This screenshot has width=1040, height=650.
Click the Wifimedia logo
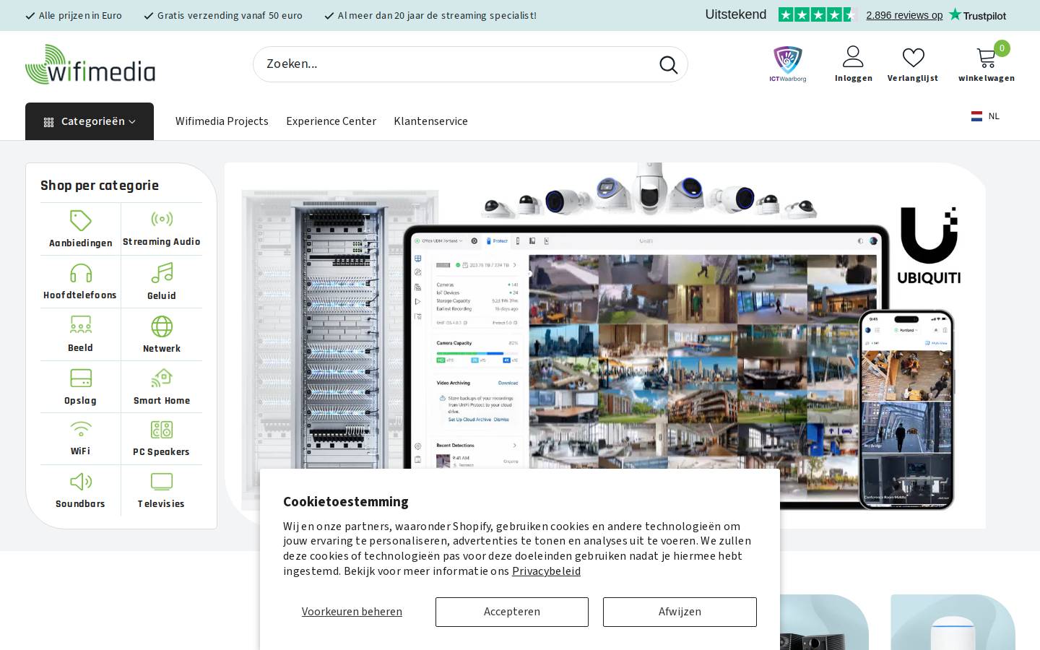90,64
